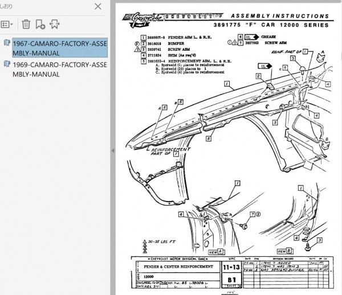This screenshot has height=295, width=342.
Task: Click the find-current-bookmark icon
Action: click(x=54, y=24)
